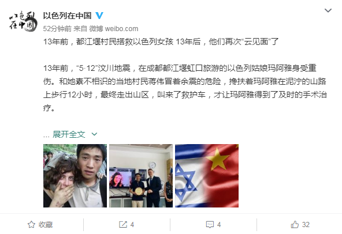The width and height of the screenshot is (342, 234).
Task: Click the star favorite icon
Action: coord(31,224)
